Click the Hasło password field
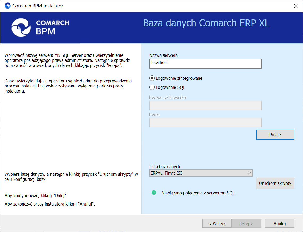 pyautogui.click(x=205, y=122)
